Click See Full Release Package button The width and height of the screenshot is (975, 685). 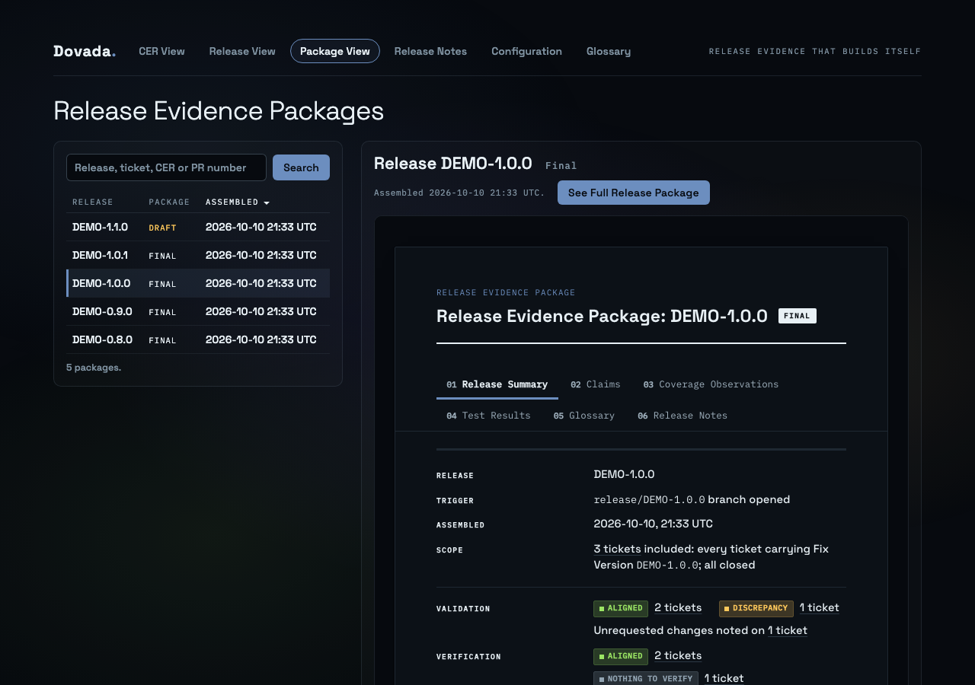tap(634, 193)
